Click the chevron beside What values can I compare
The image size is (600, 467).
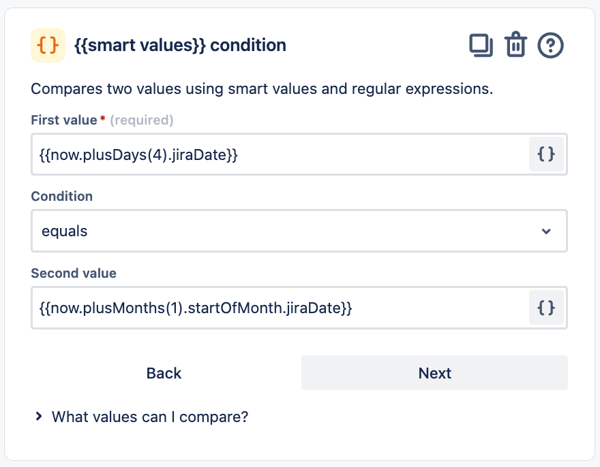point(39,416)
